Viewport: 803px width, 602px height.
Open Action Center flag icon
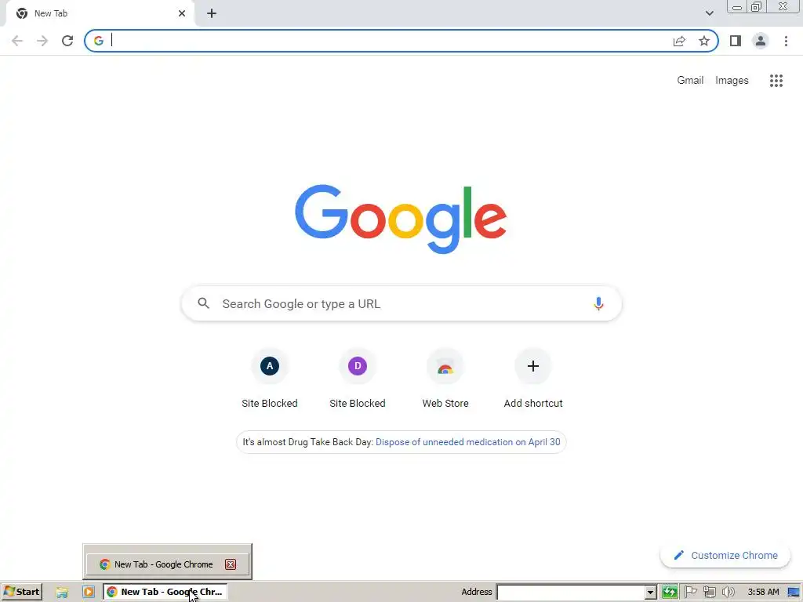[x=690, y=593]
